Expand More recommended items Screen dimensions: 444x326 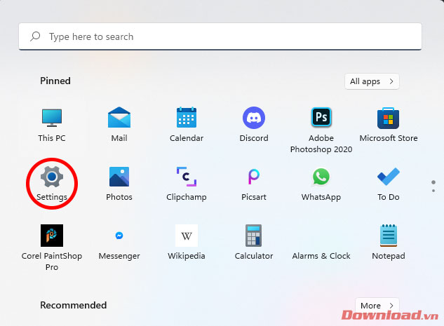click(x=377, y=306)
